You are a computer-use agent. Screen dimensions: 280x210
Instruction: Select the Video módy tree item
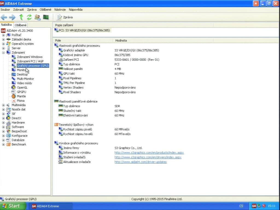(x=24, y=83)
